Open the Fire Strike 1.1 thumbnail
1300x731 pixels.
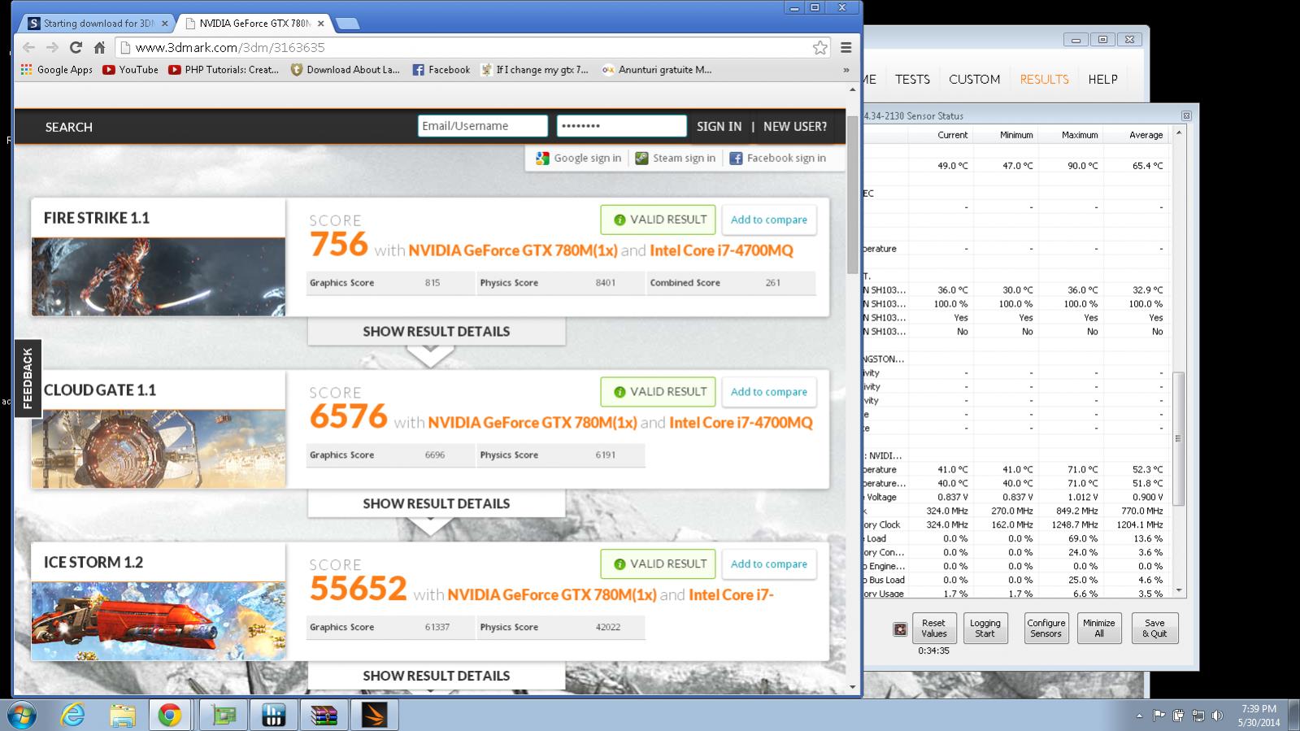click(x=159, y=276)
